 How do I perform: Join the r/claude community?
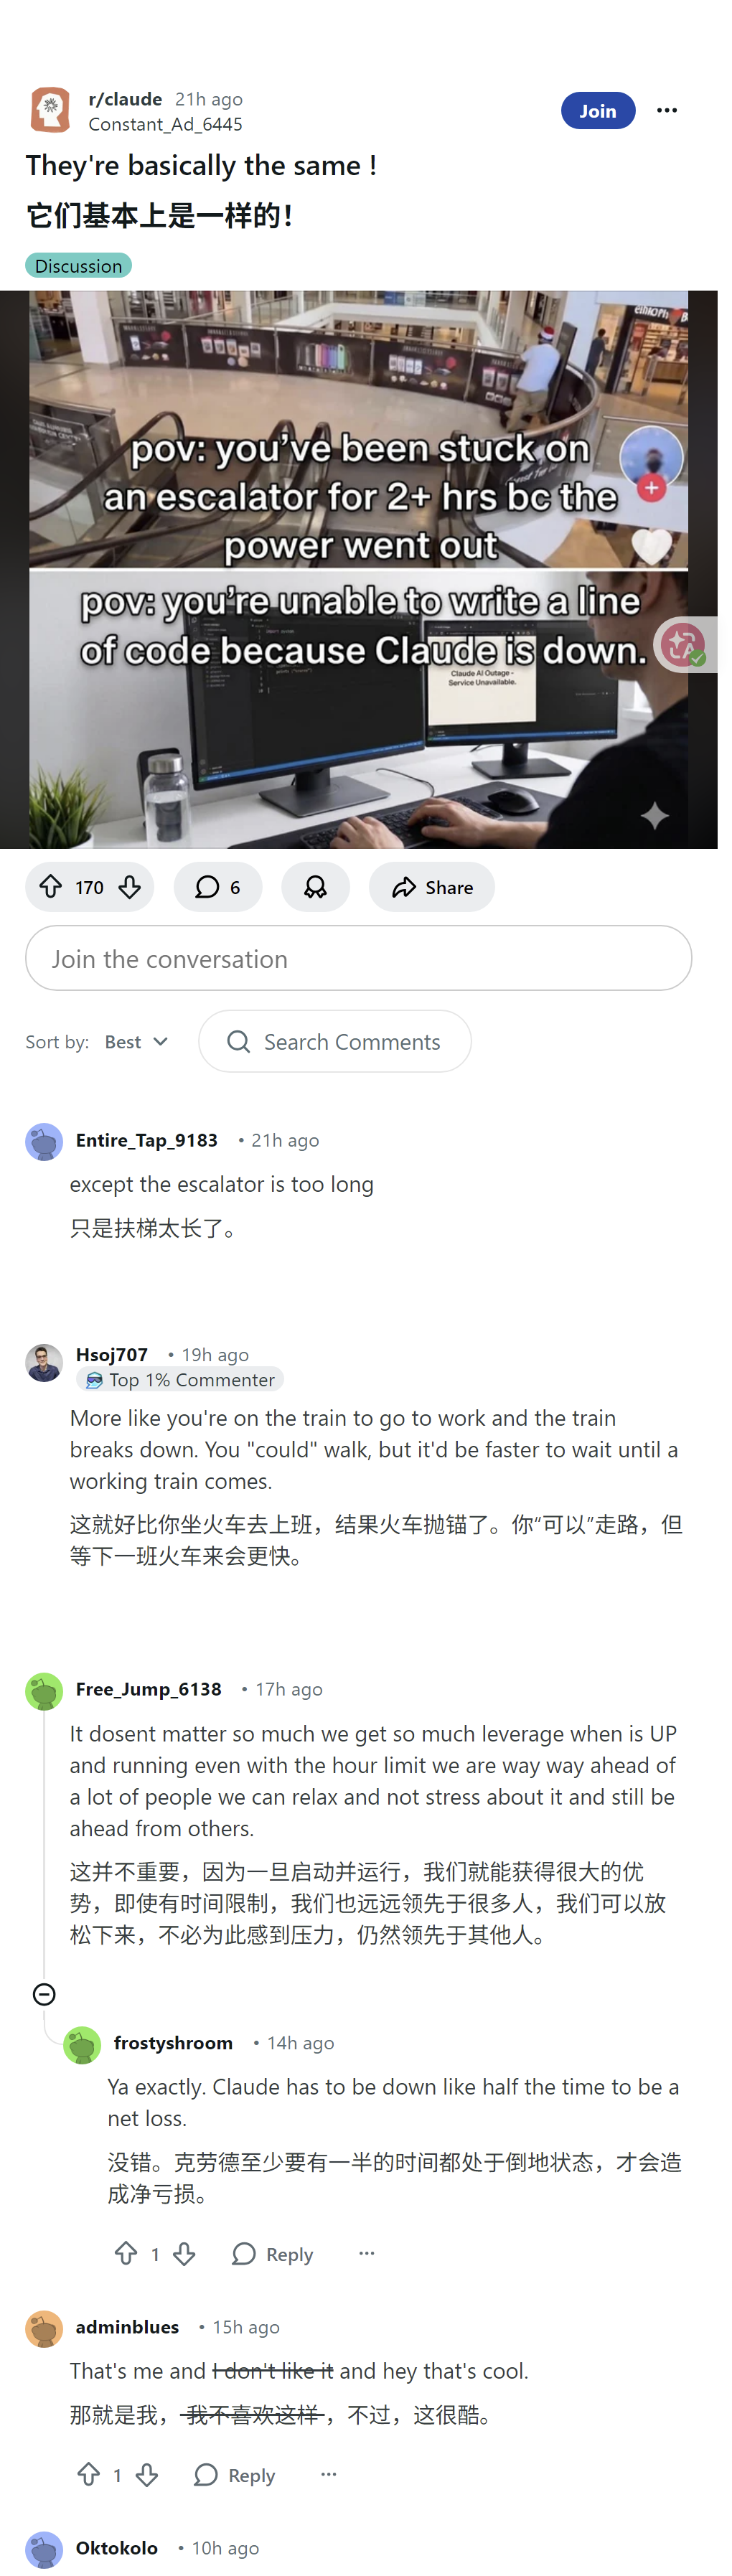tap(597, 111)
